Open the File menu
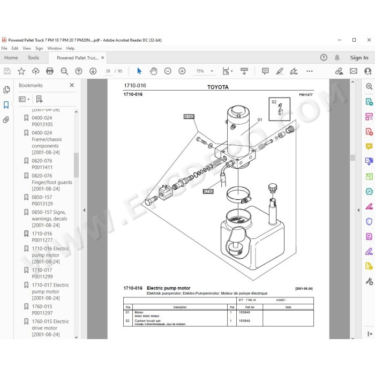 pyautogui.click(x=4, y=48)
